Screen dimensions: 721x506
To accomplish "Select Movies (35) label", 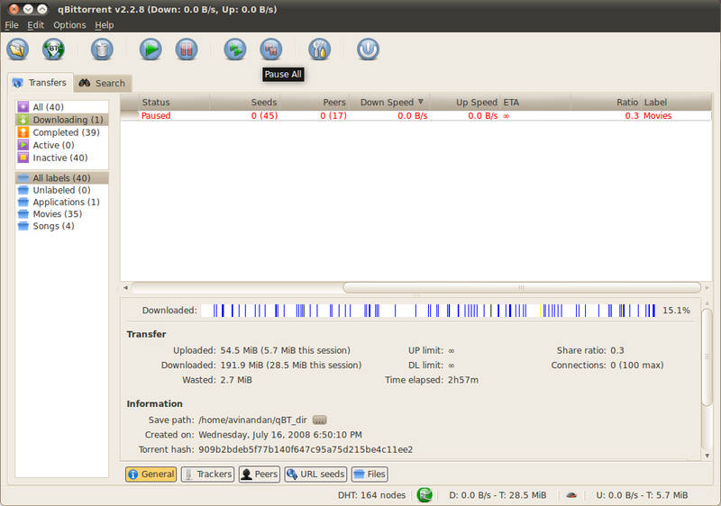I will (x=61, y=214).
